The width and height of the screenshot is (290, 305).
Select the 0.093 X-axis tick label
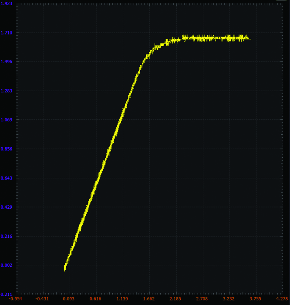[x=69, y=299]
